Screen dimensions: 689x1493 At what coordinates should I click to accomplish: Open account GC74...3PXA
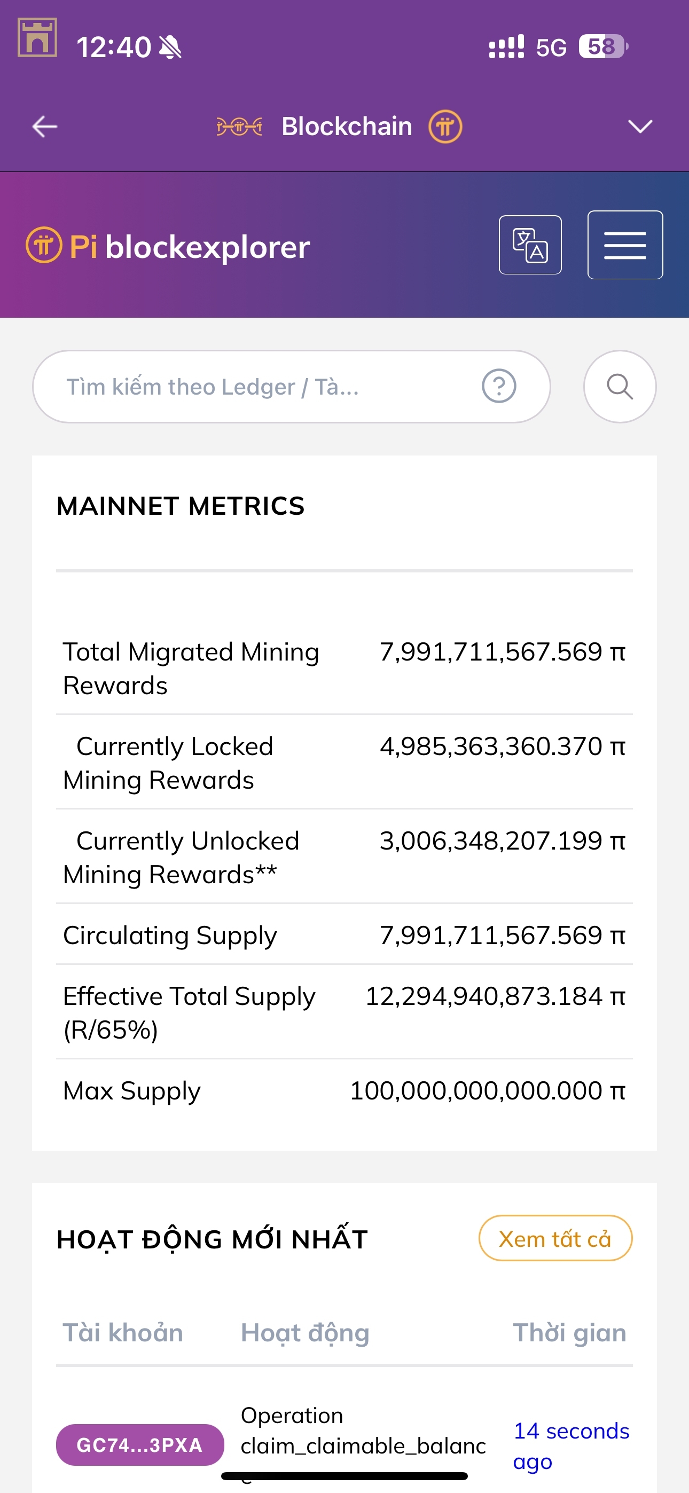pos(140,1445)
